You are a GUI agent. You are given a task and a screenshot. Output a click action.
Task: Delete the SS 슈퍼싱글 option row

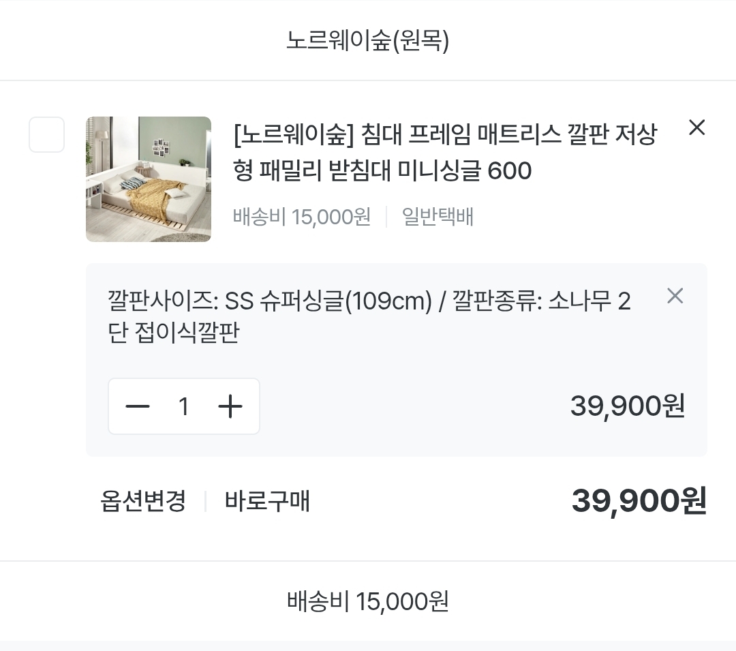point(674,296)
